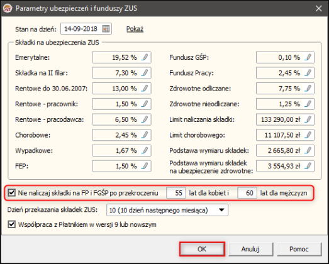Toggle Współpraca z Płatnikiem checkbox
The image size is (329, 264).
[11, 224]
